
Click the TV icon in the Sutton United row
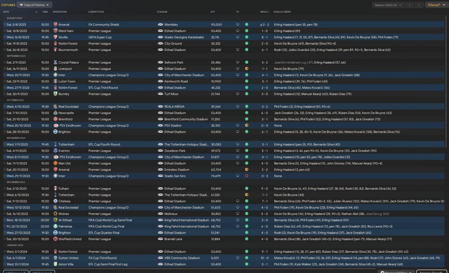tap(237, 258)
